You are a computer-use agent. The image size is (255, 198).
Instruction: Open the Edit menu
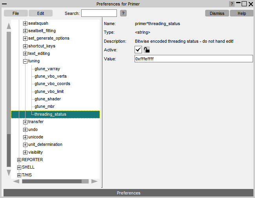point(40,13)
